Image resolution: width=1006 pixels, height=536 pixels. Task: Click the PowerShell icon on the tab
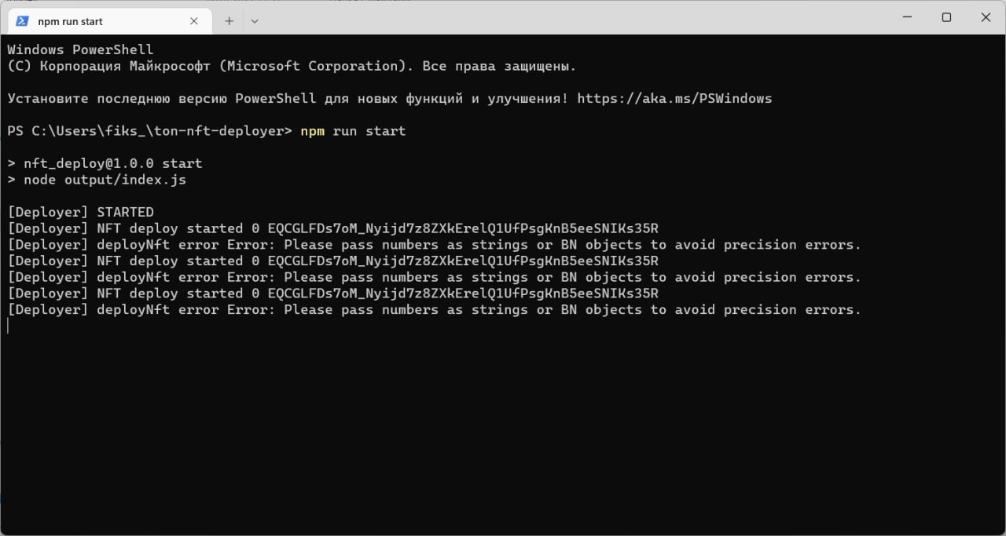23,21
